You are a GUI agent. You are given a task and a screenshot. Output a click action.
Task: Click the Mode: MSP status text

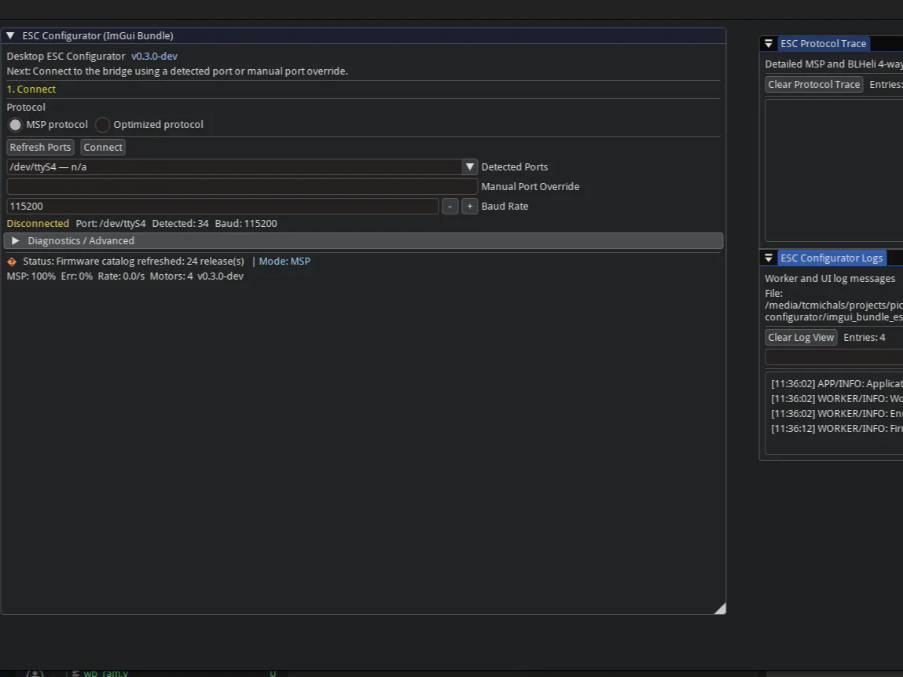tap(284, 262)
